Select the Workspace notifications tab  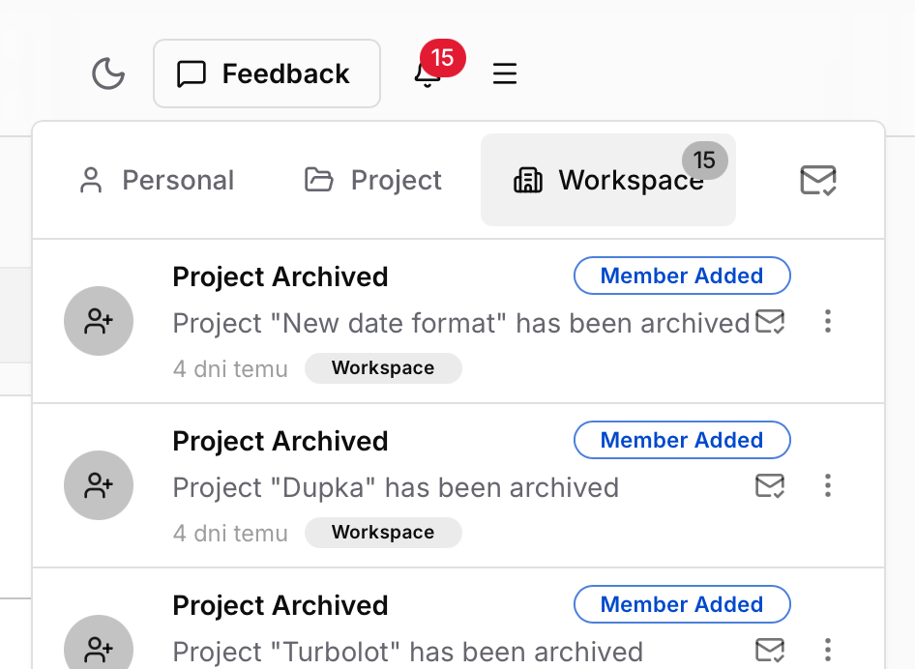[607, 180]
